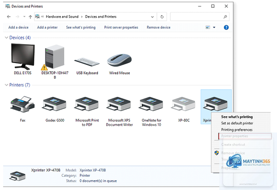Select the Godex G500 printer
Screen dimensions: 277x190
click(54, 104)
